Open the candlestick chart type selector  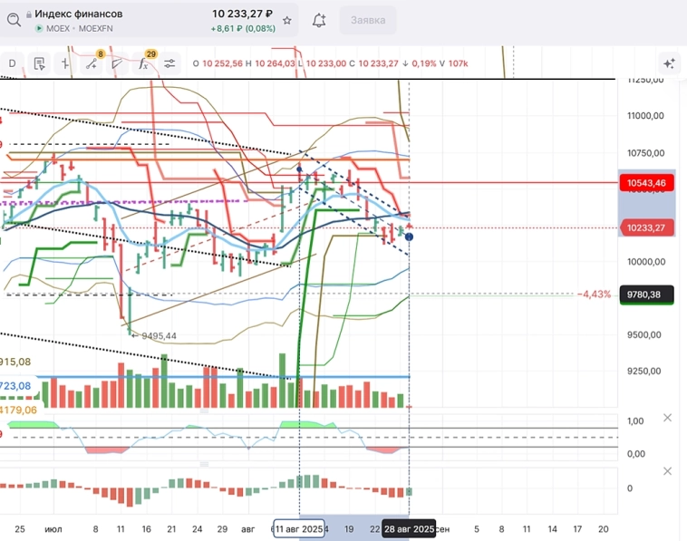66,63
